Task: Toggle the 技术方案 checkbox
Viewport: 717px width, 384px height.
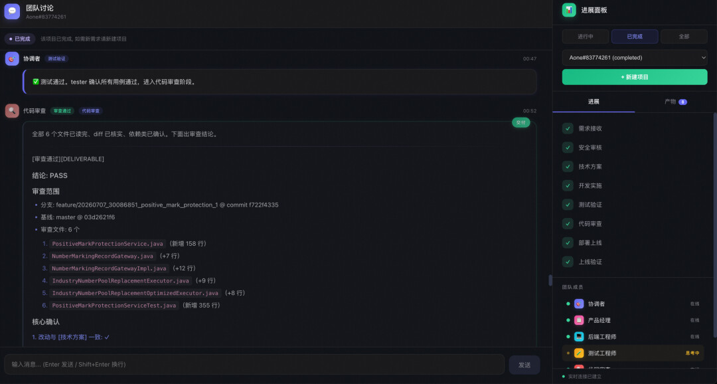Action: [x=568, y=167]
